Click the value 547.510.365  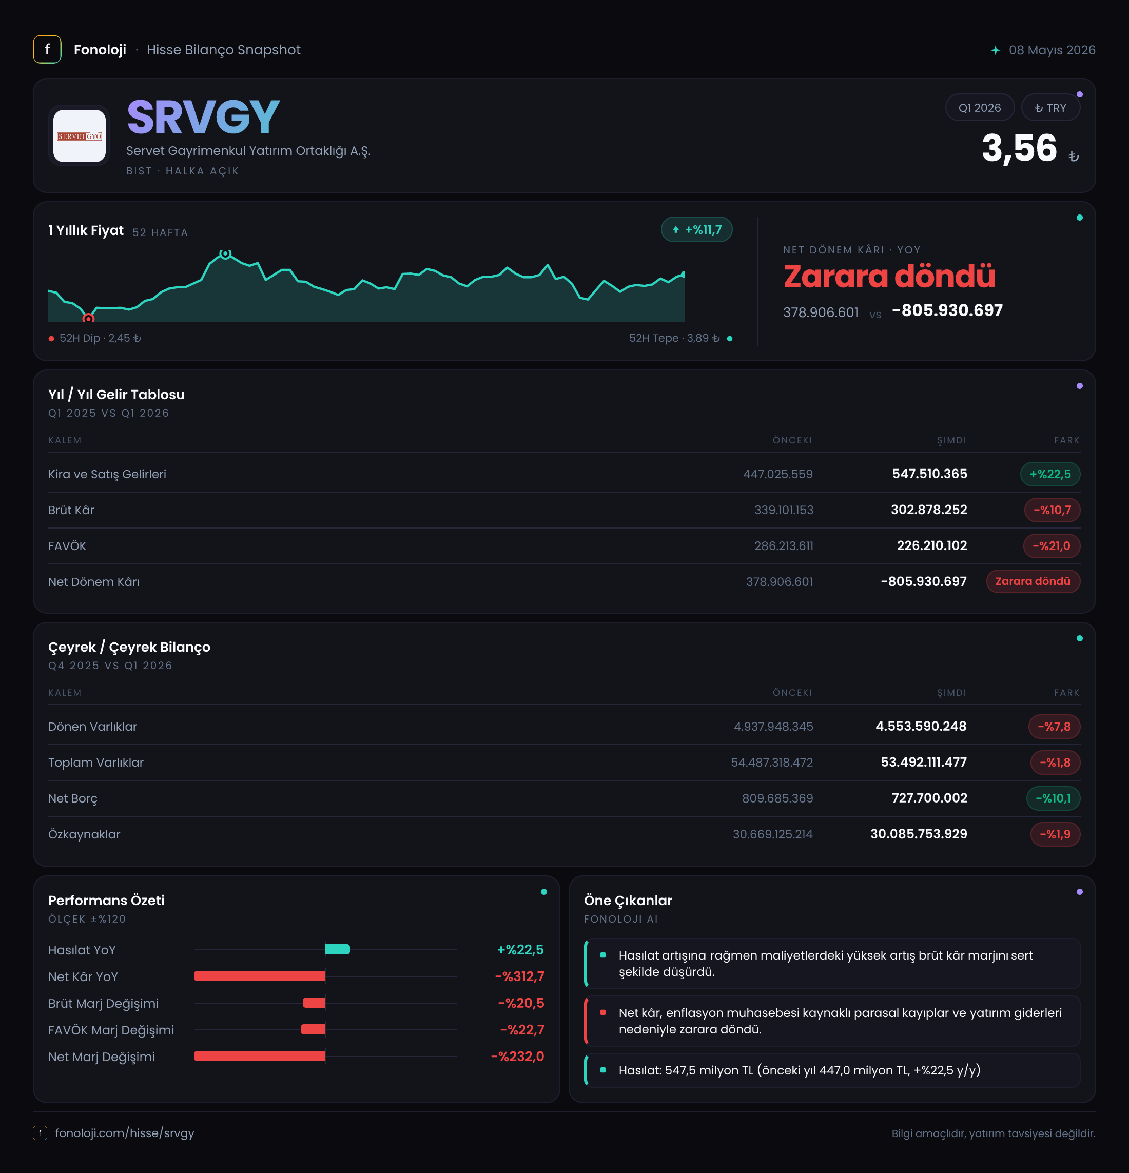tap(929, 474)
